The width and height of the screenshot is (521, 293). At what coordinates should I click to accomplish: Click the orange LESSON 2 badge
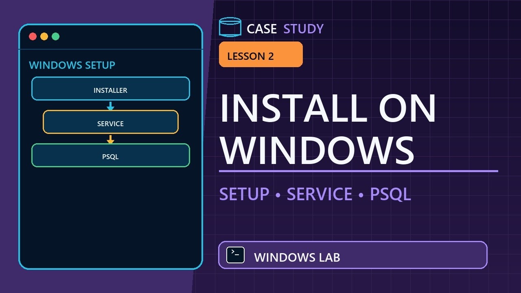(261, 54)
